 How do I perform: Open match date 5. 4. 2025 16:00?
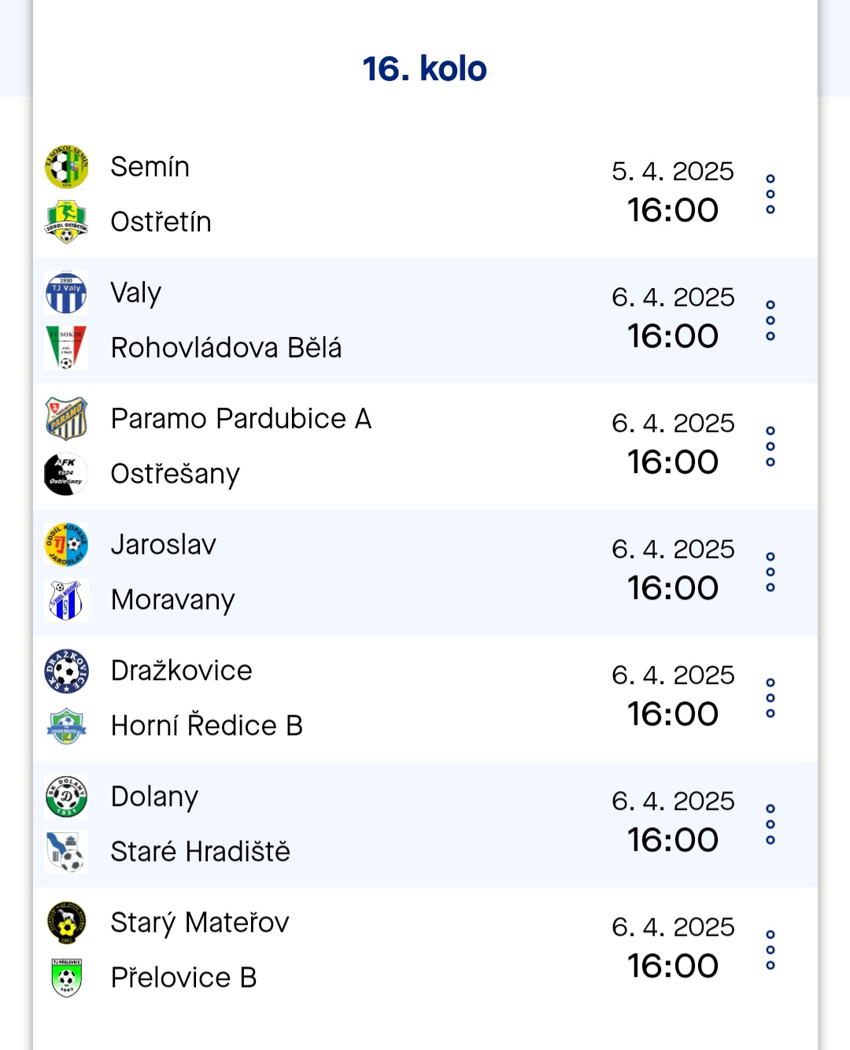[x=673, y=191]
